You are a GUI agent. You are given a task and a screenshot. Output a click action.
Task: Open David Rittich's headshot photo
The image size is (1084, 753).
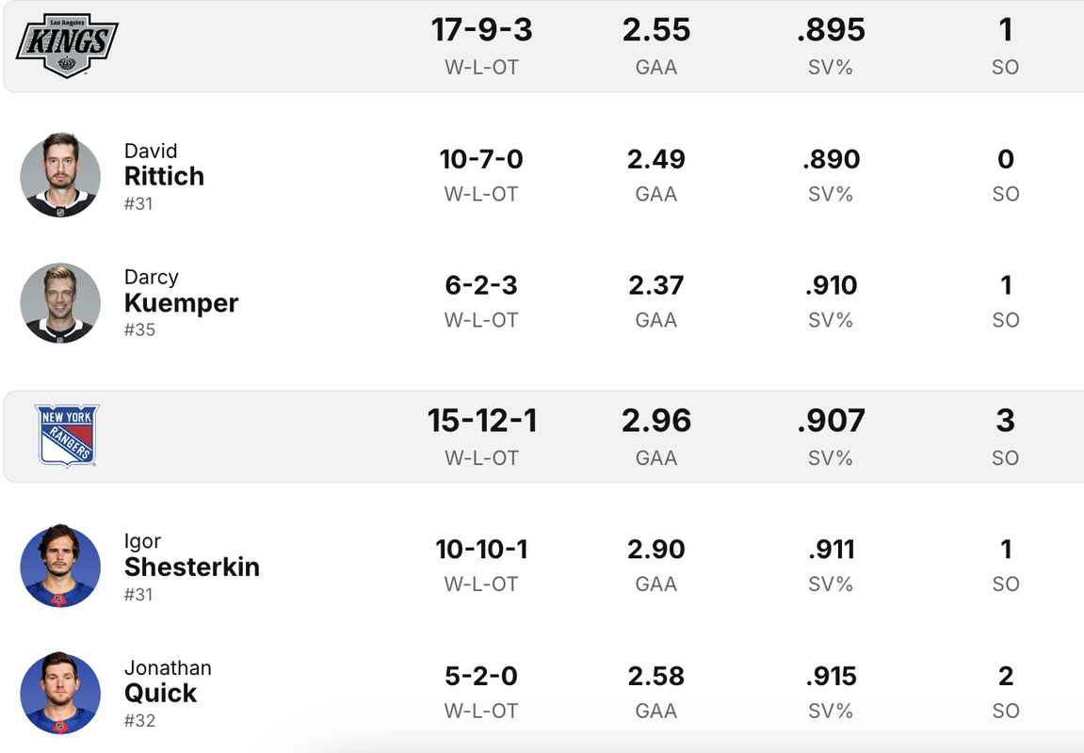(x=60, y=175)
